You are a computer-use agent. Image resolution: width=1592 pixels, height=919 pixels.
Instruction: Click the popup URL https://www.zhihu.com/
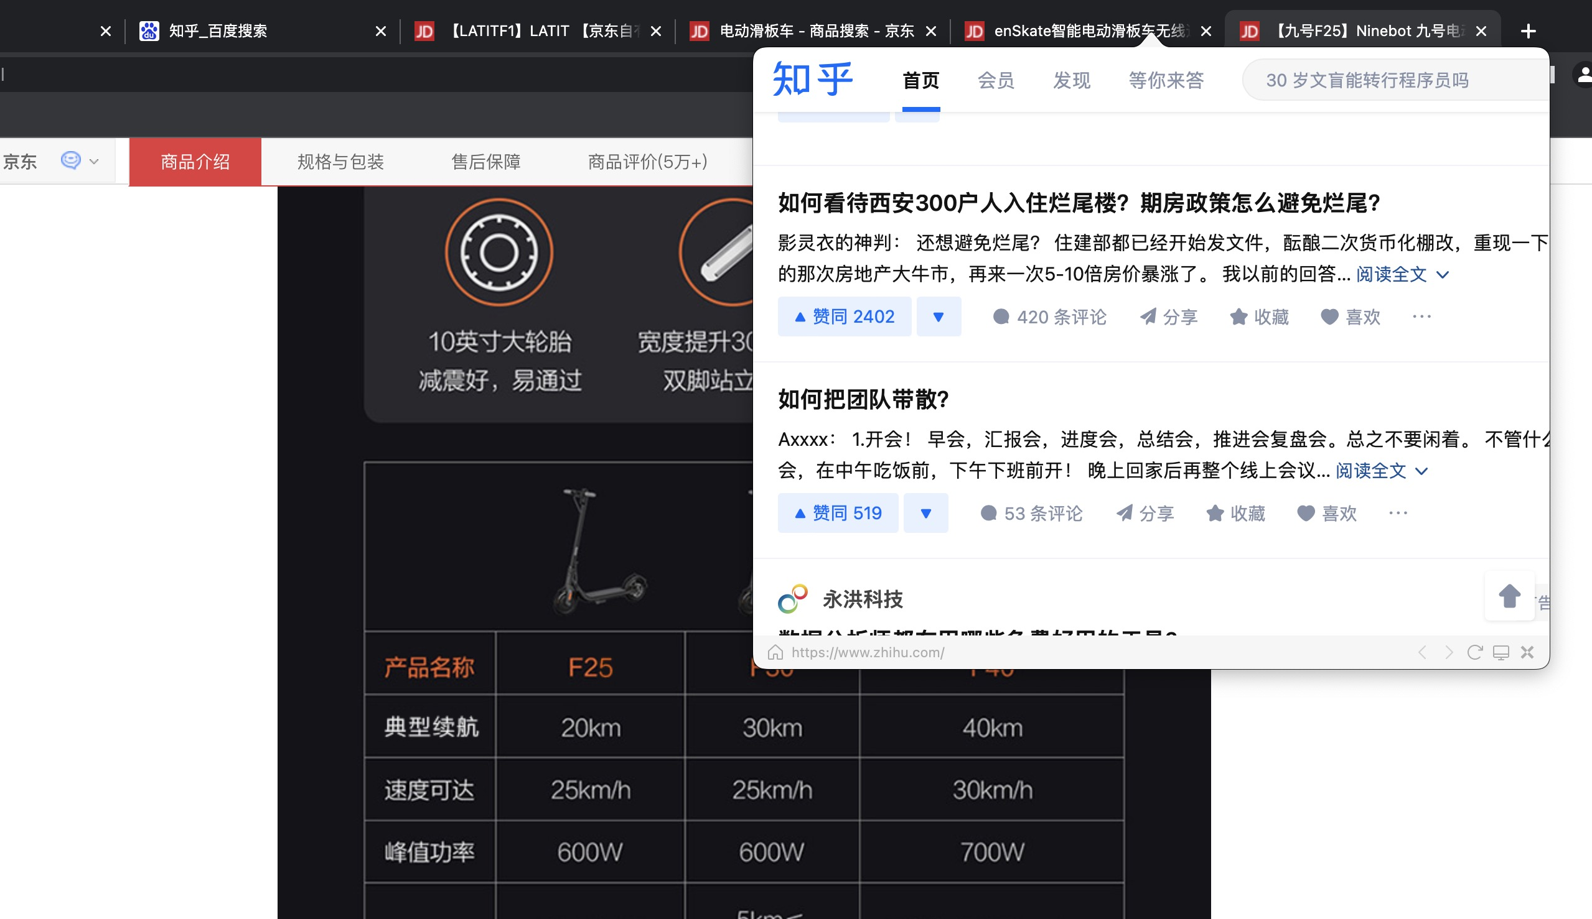point(868,652)
